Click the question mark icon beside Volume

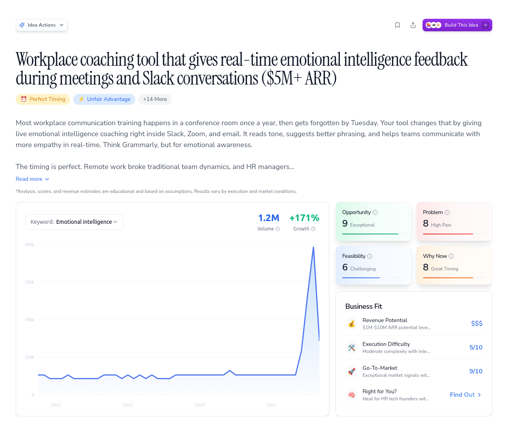278,229
